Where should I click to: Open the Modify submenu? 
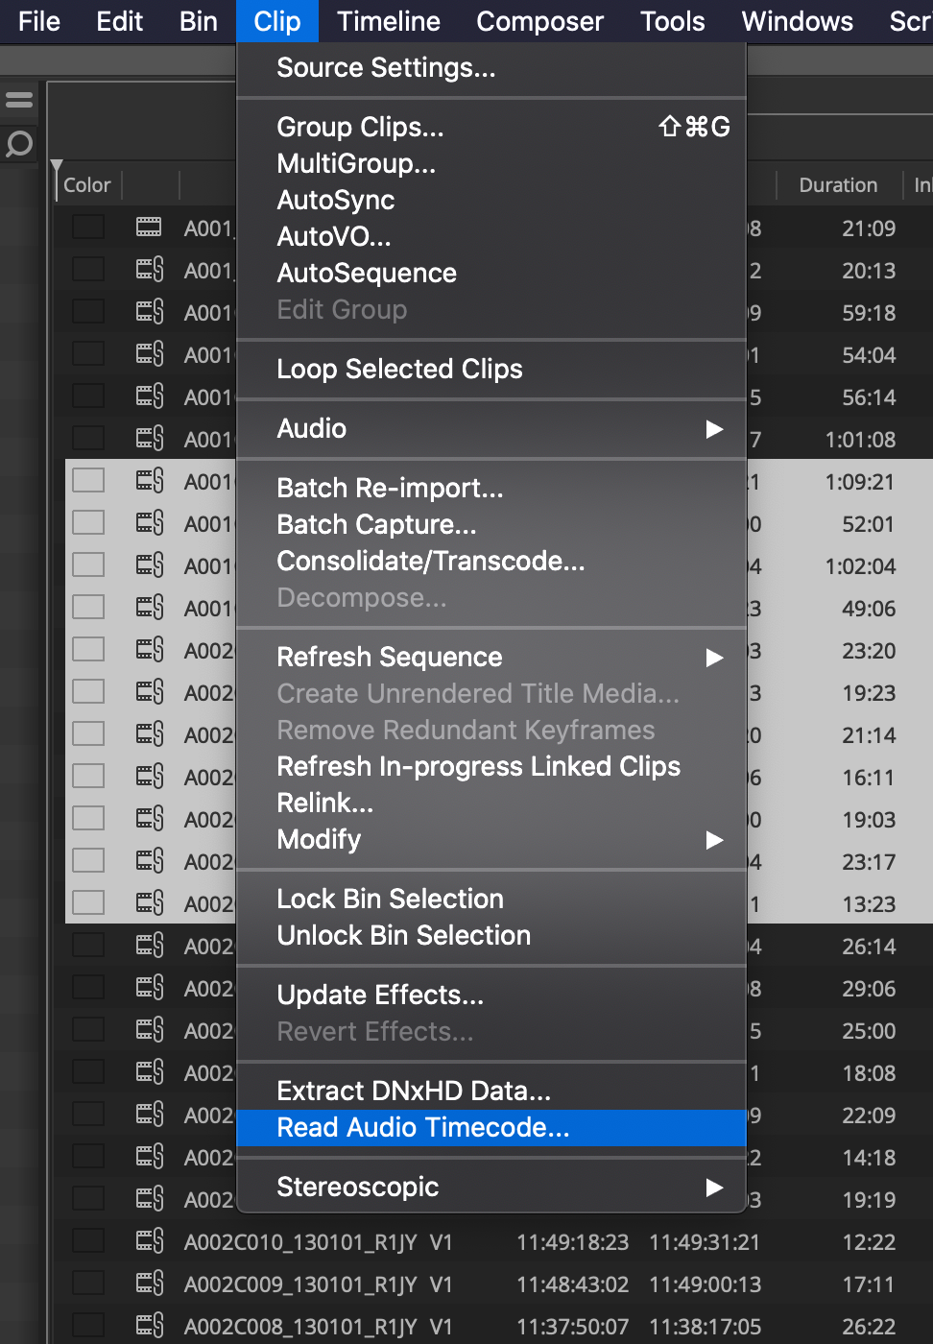pos(713,840)
